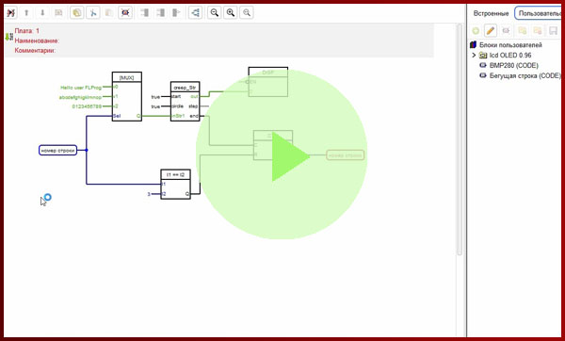Image resolution: width=565 pixels, height=341 pixels.
Task: Switch to the Встроенные tab
Action: pyautogui.click(x=491, y=13)
